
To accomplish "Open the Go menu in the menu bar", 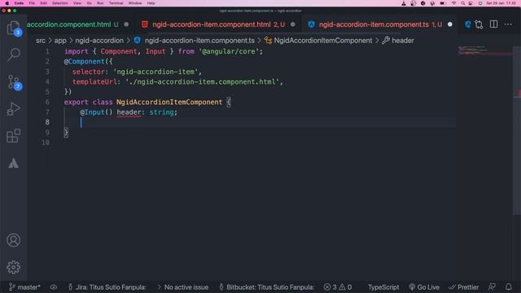I will click(x=89, y=3).
